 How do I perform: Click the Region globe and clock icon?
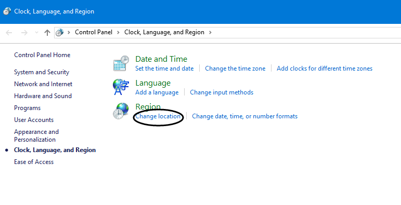121,111
